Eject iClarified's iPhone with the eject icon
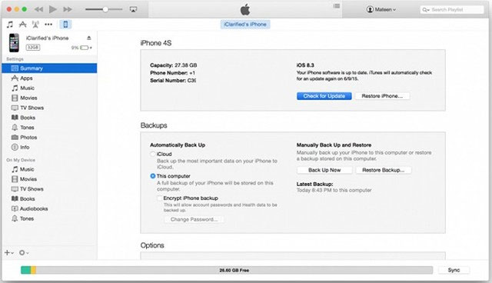 pyautogui.click(x=89, y=38)
